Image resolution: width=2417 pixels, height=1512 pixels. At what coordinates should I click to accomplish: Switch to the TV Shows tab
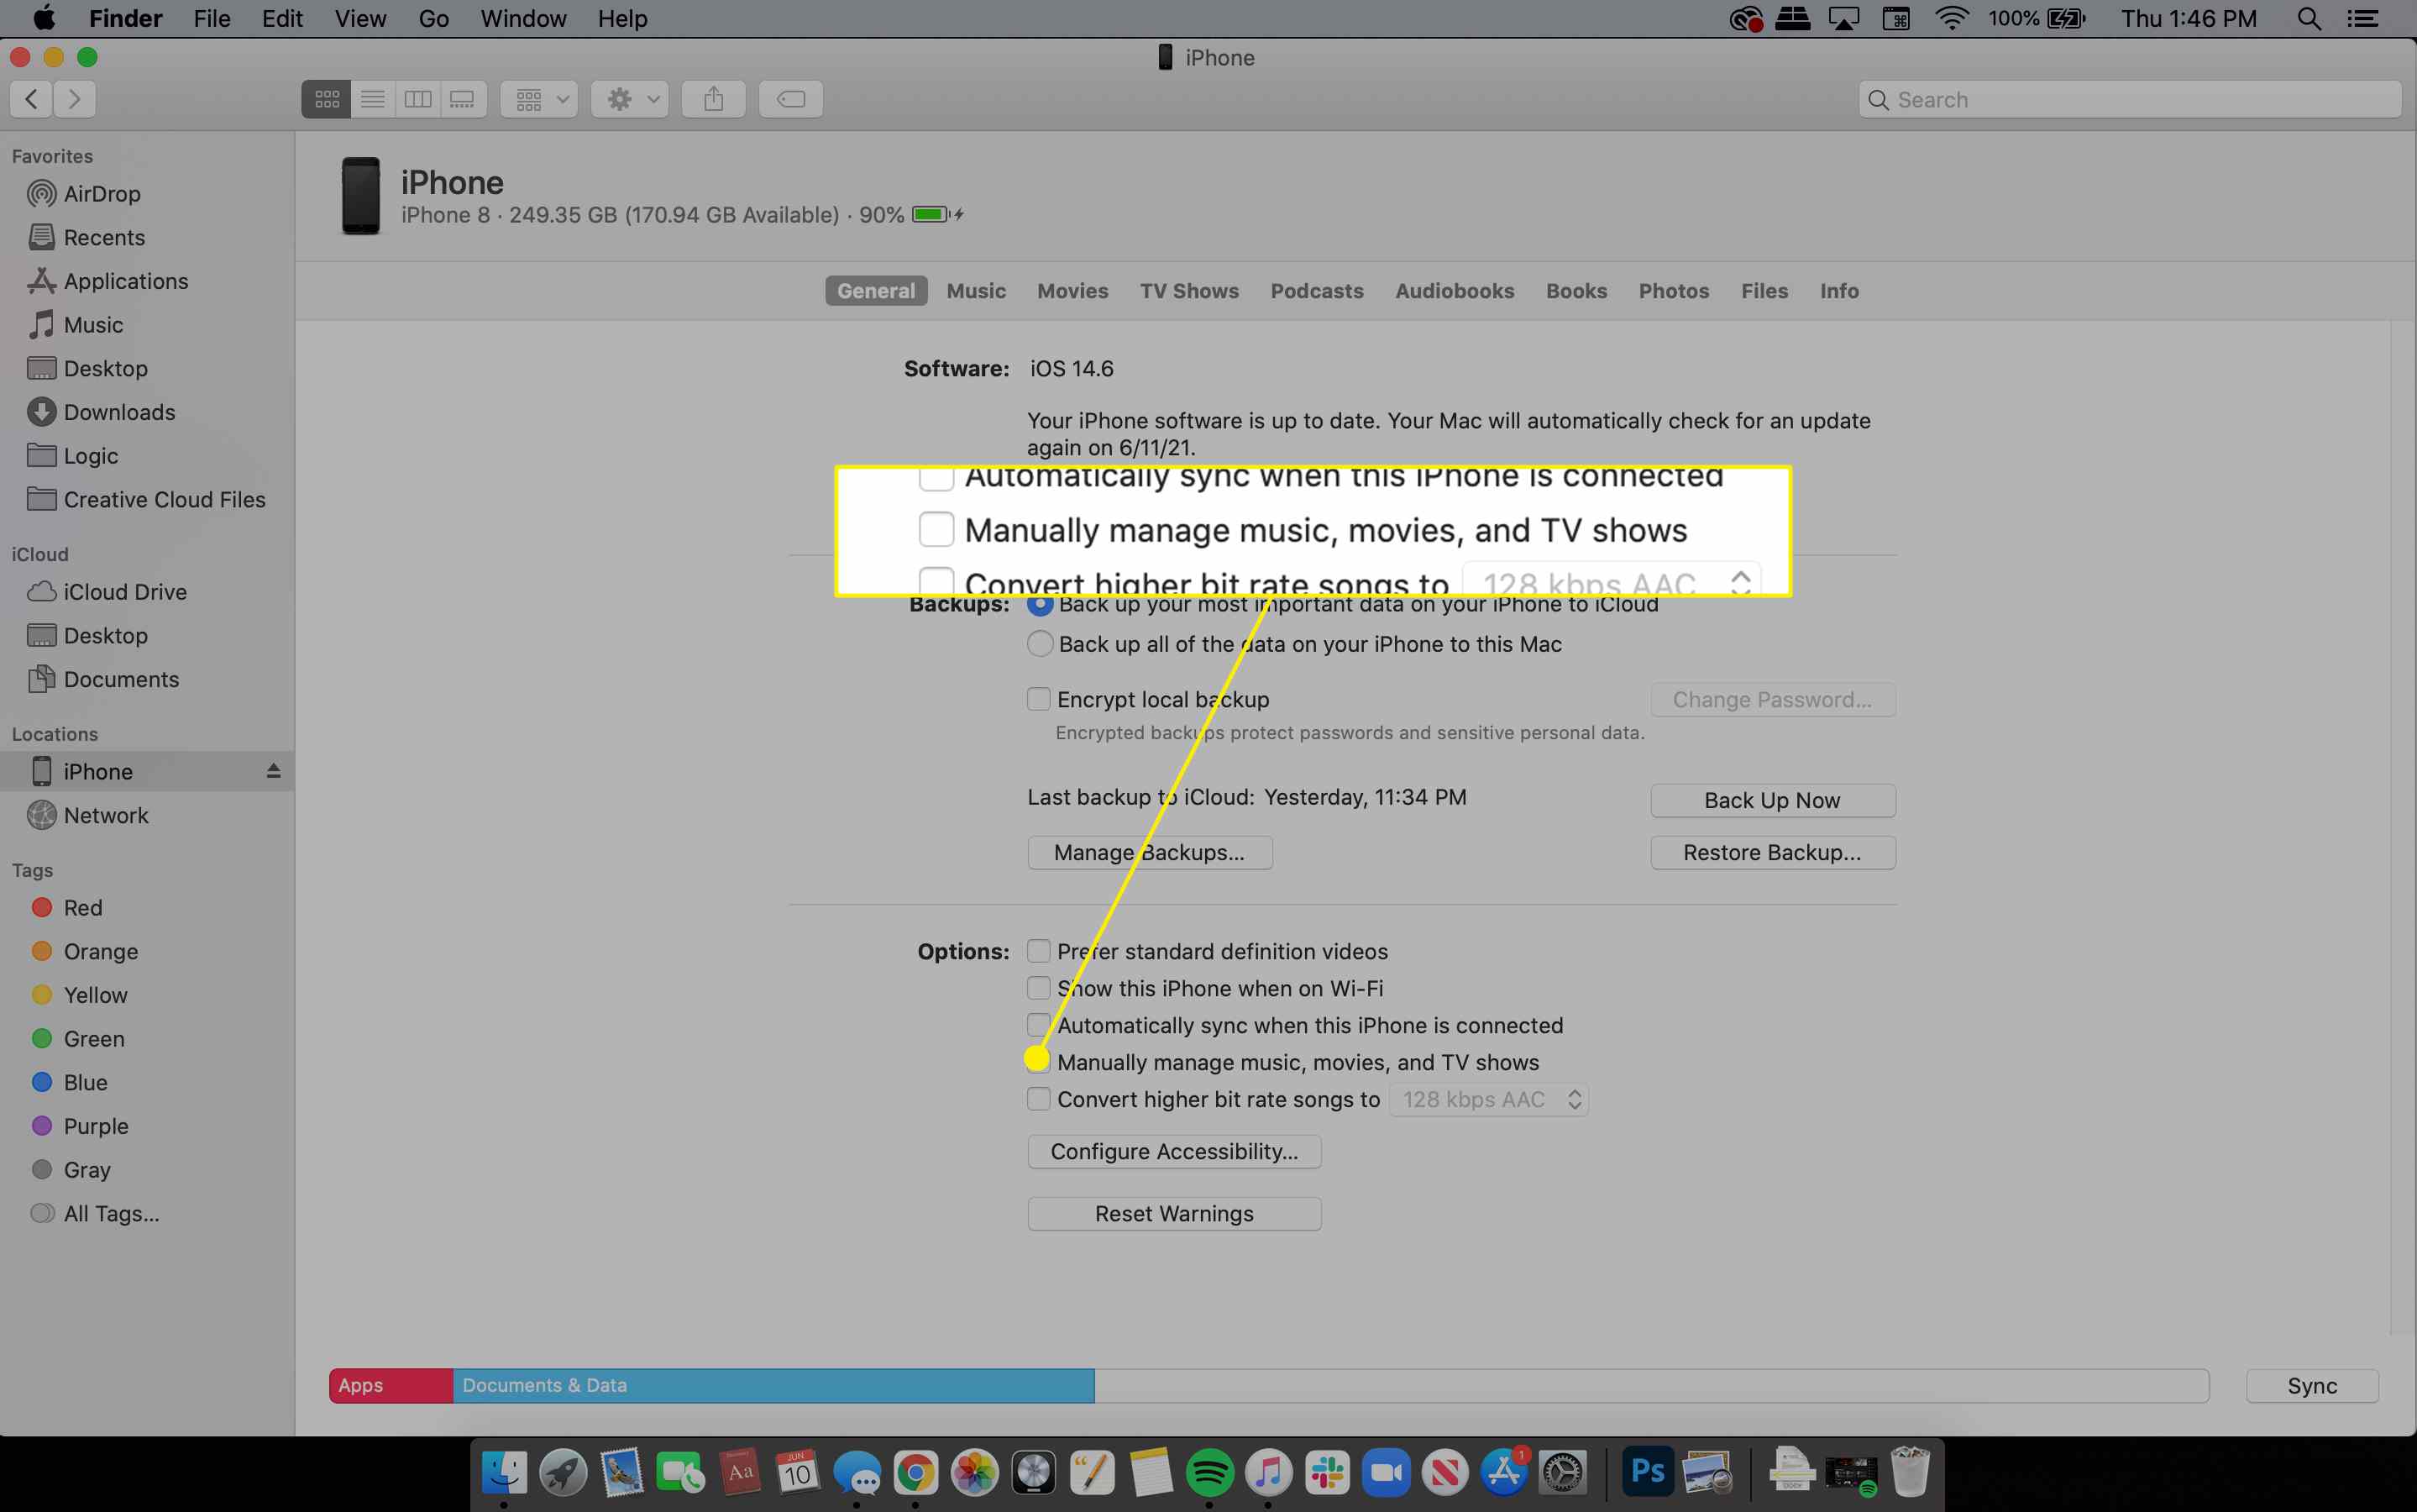click(x=1189, y=291)
